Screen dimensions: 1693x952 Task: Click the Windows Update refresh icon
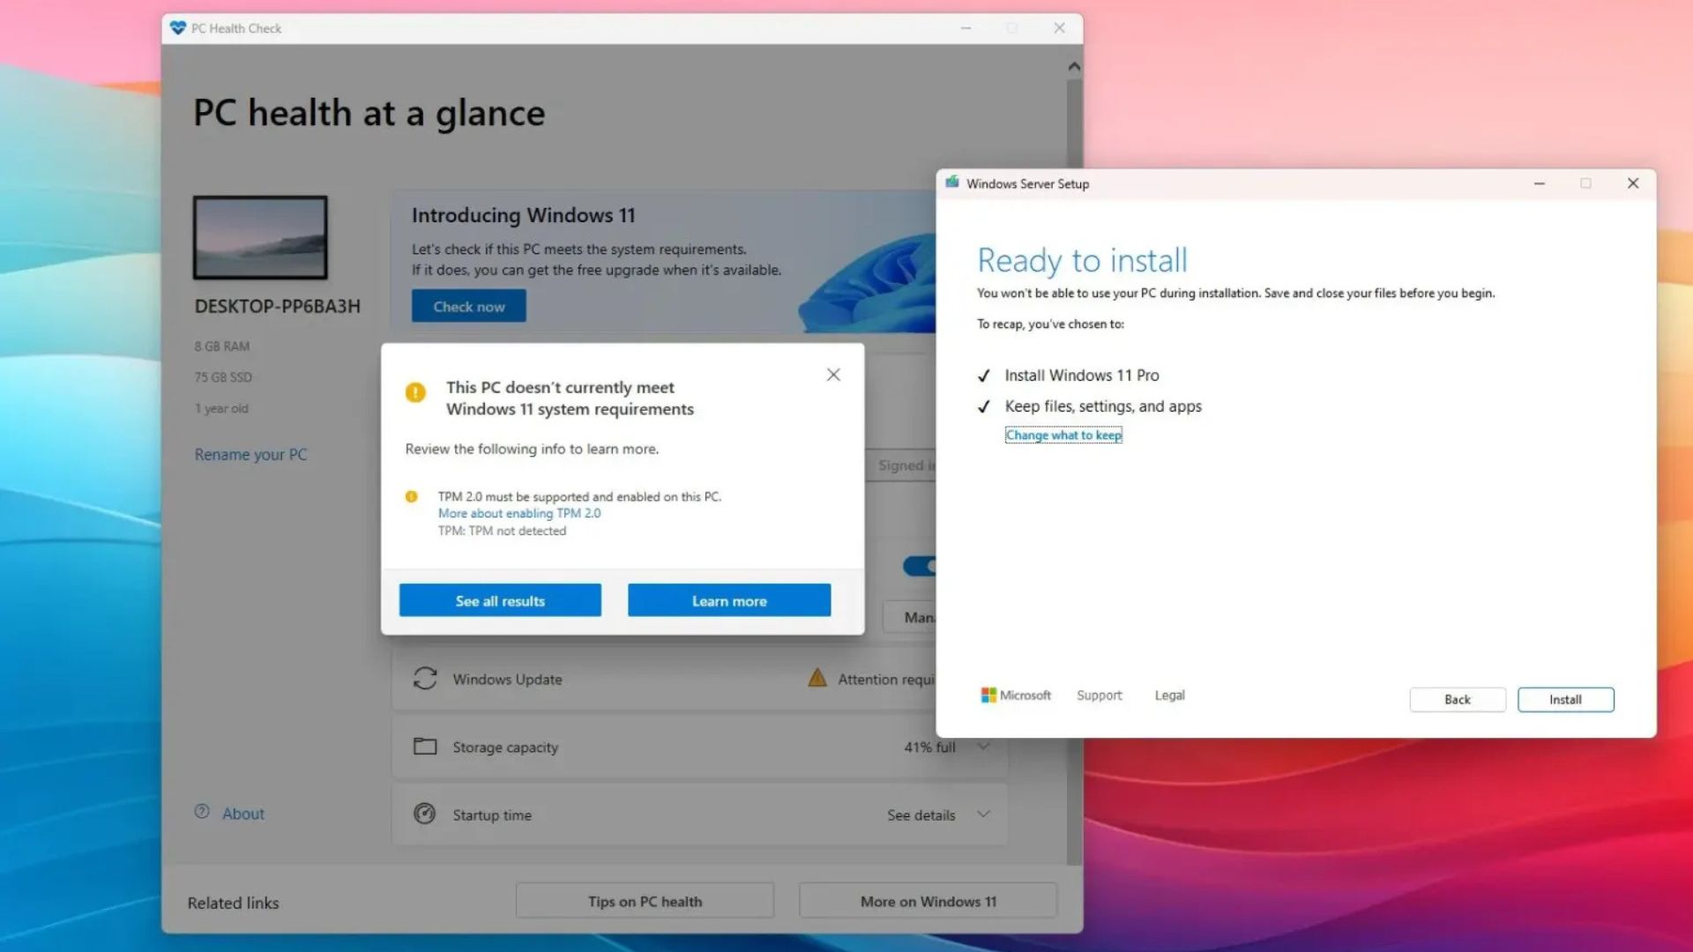coord(425,679)
